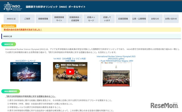Screen dimensions: 182x112
Task: Select the 応援しています menu item
Action: pos(107,19)
